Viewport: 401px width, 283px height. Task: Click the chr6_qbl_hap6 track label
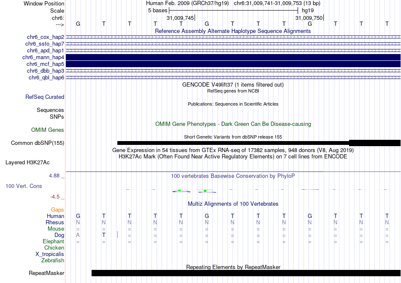[46, 78]
